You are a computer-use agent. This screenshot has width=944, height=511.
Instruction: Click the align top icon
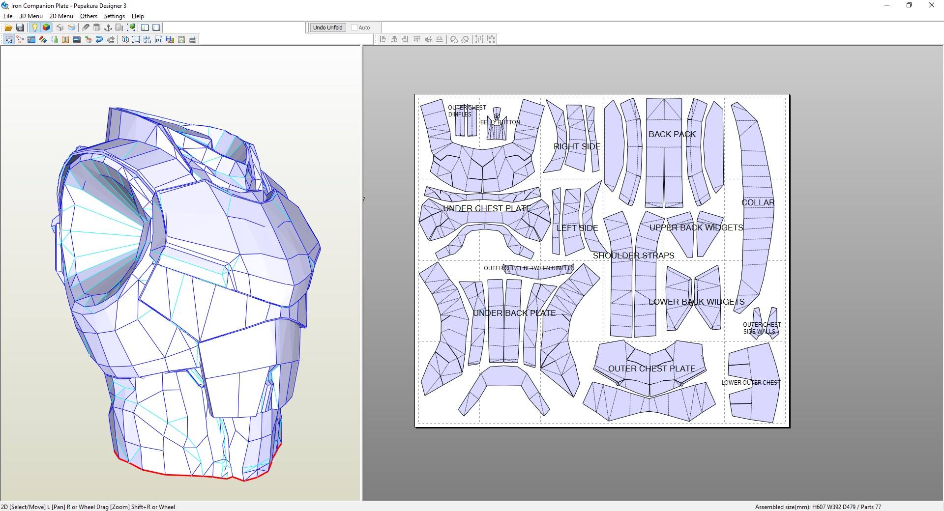(417, 39)
